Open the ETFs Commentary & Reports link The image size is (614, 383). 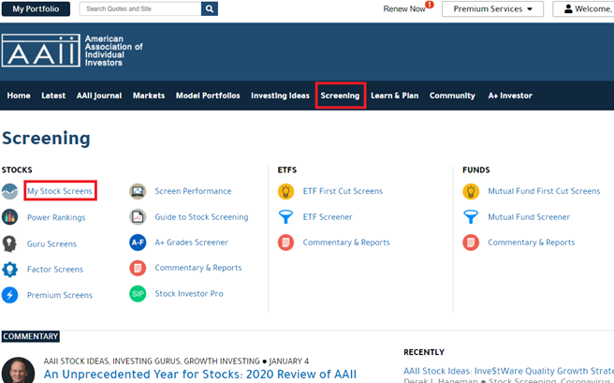tap(346, 243)
